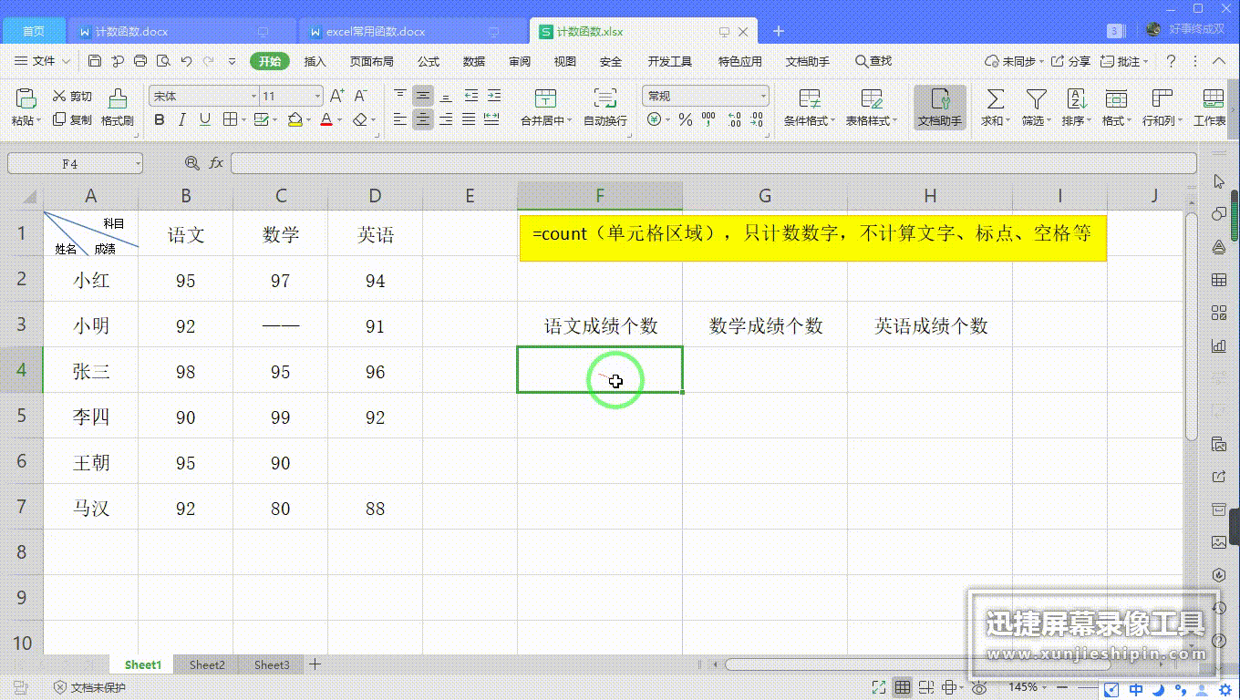Open number format dropdown 常规
This screenshot has width=1240, height=700.
tap(763, 96)
